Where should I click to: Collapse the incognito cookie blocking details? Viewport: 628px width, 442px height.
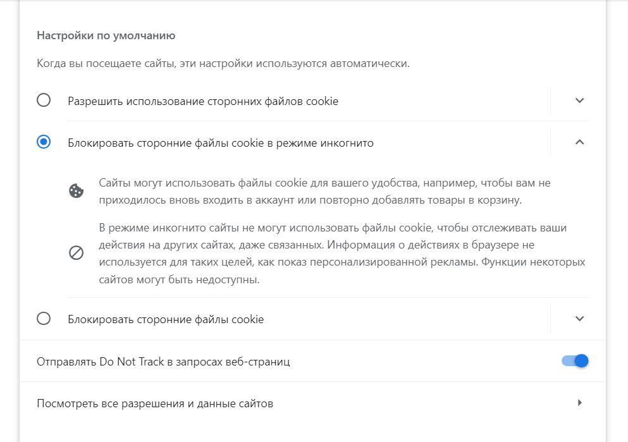click(x=579, y=142)
